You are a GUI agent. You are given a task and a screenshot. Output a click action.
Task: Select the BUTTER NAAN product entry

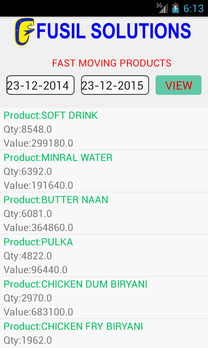(x=104, y=213)
